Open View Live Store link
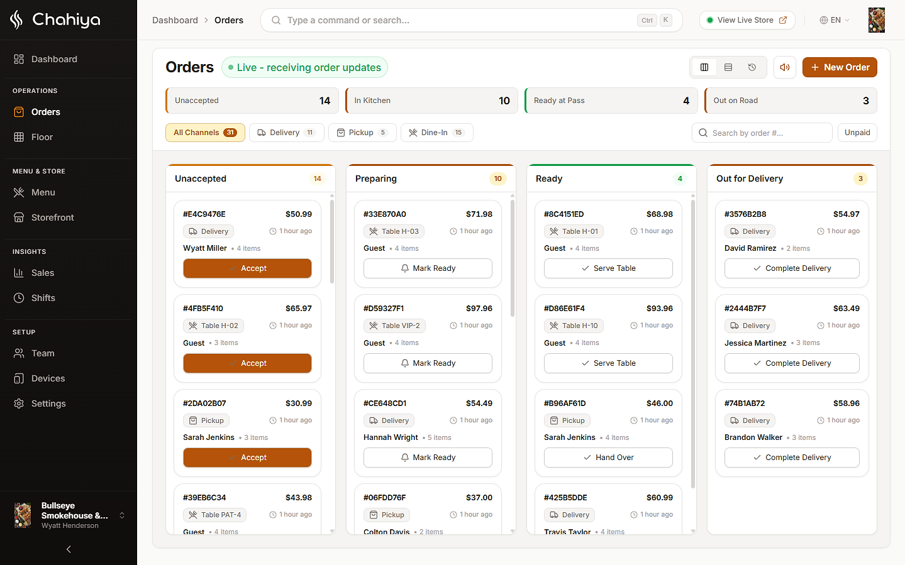The height and width of the screenshot is (565, 905). 747,20
